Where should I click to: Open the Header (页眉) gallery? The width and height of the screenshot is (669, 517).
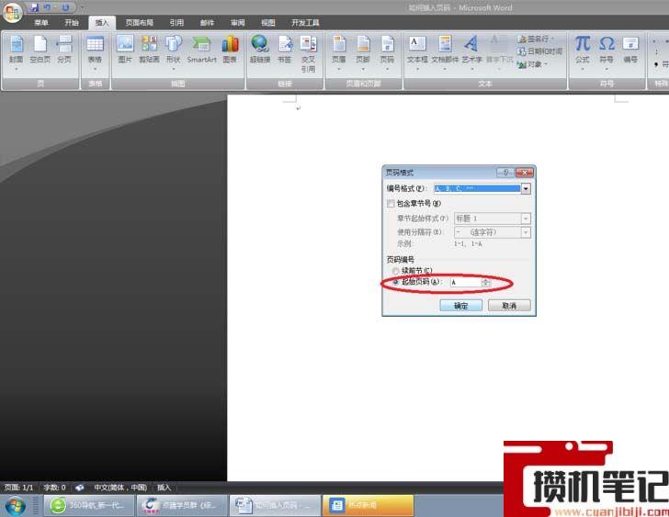pyautogui.click(x=339, y=52)
